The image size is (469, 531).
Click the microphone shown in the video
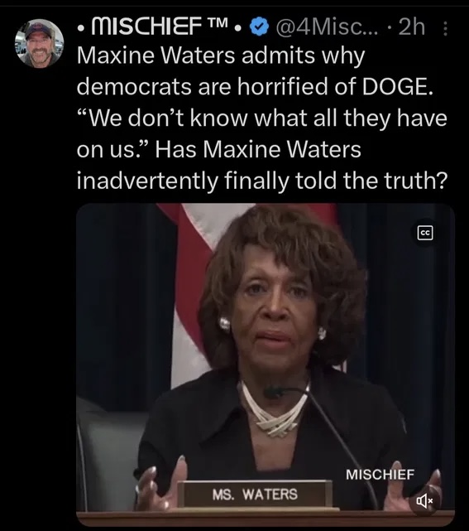pos(274,392)
